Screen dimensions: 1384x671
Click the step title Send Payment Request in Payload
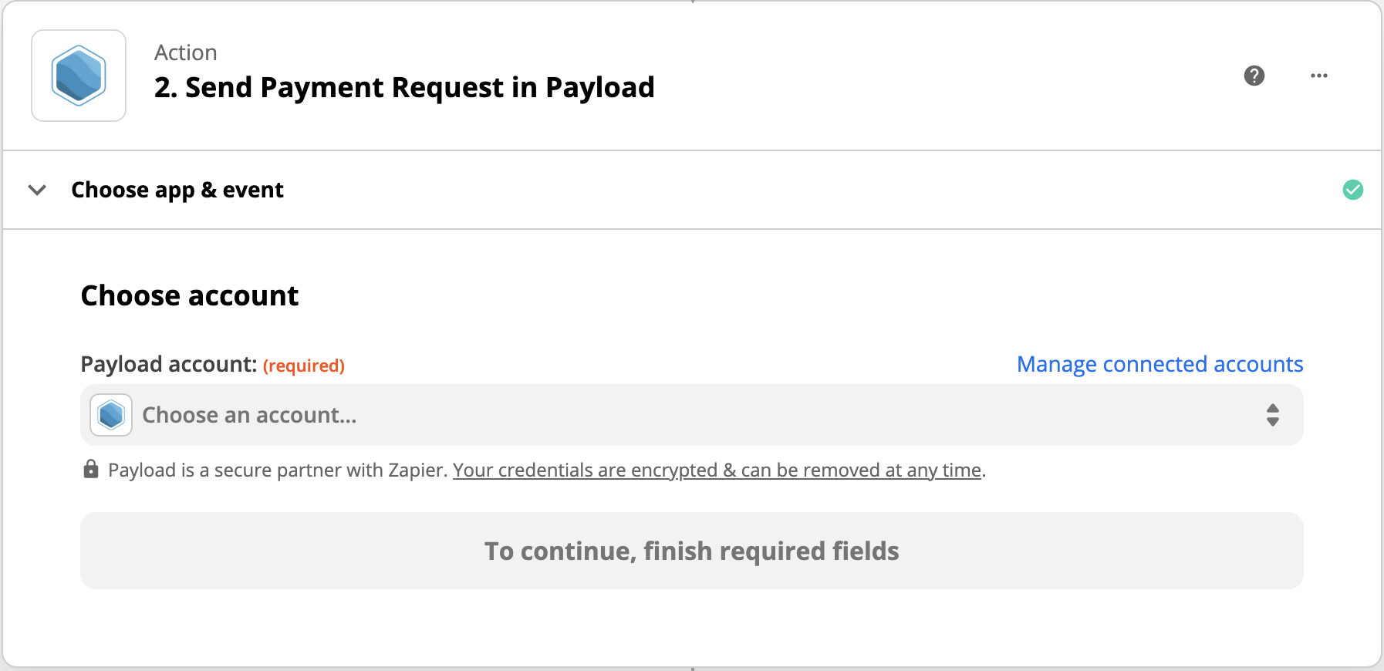pos(404,87)
